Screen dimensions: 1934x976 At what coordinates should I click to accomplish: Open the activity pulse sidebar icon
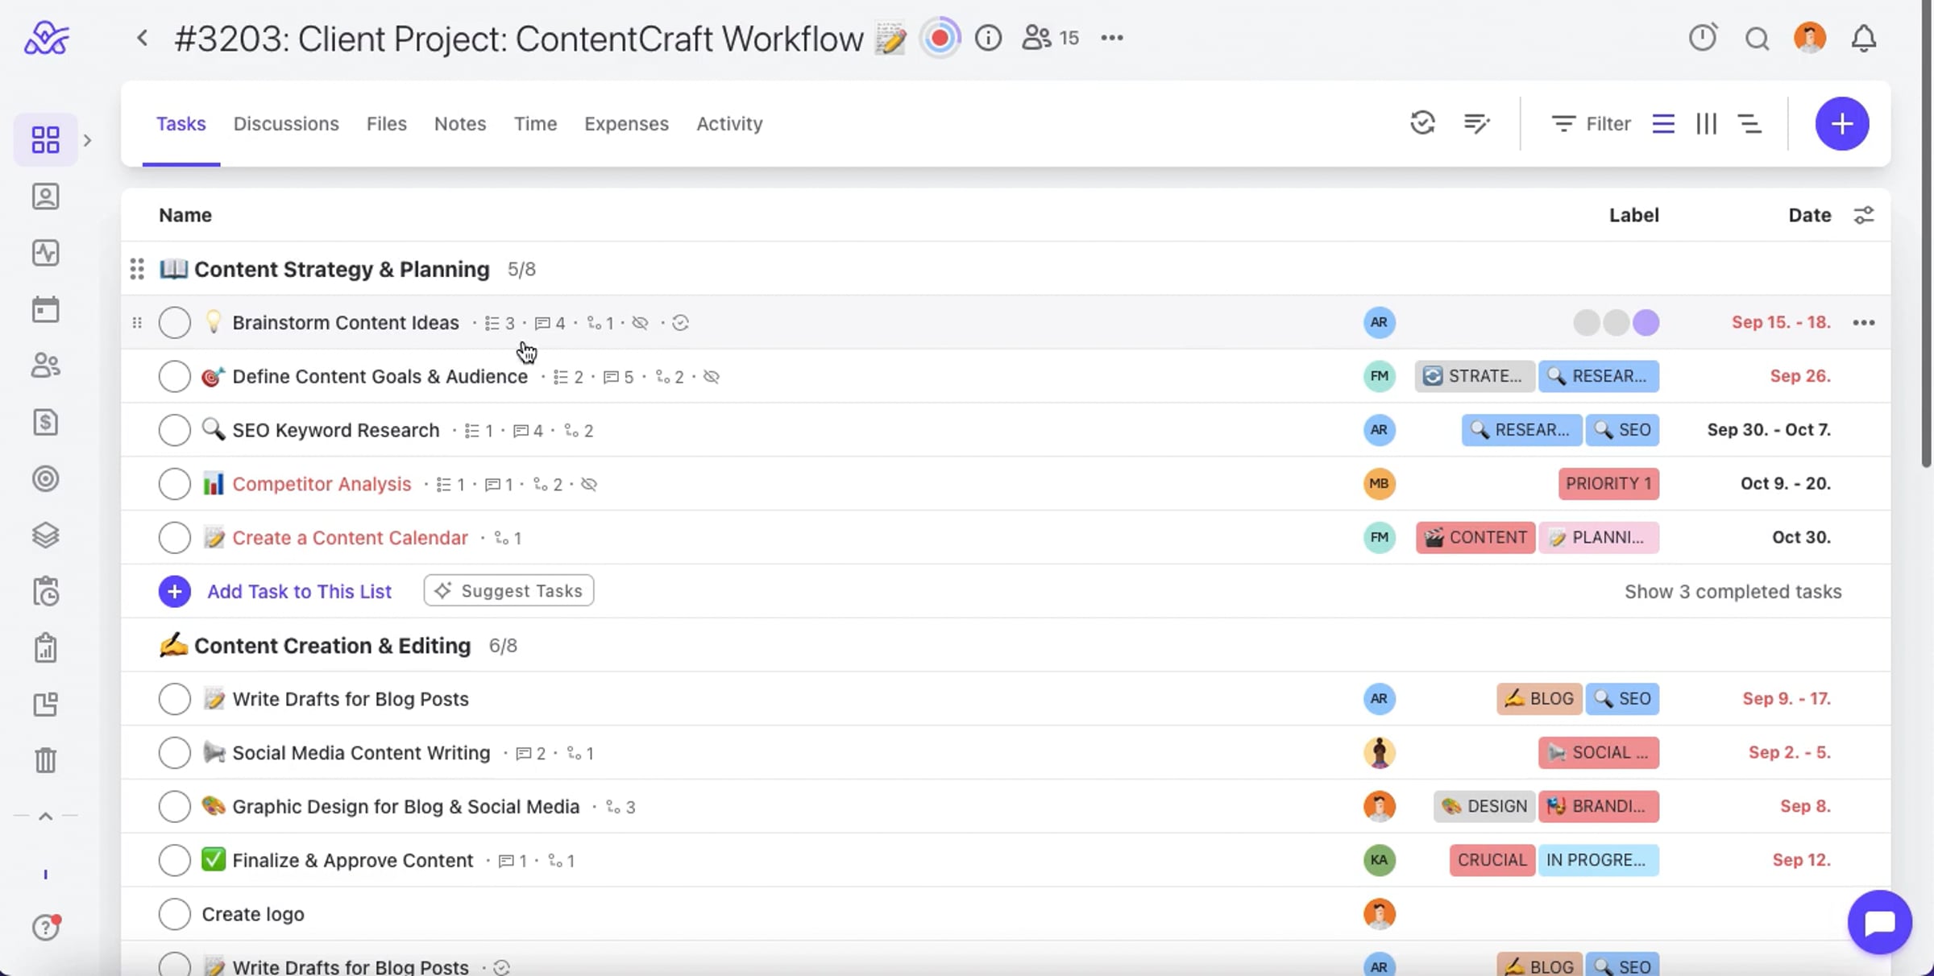tap(46, 253)
